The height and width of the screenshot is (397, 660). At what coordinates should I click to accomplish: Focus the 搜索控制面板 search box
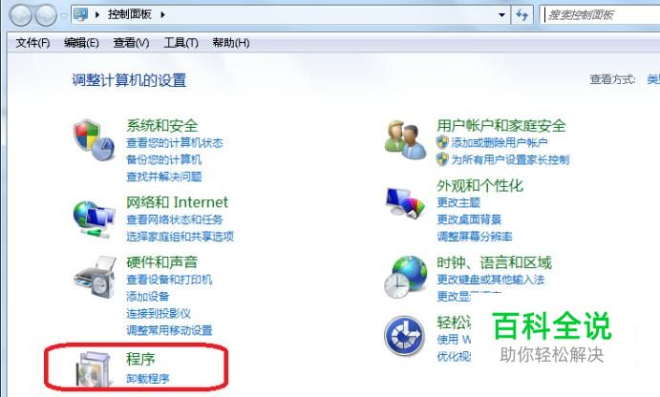(x=601, y=15)
